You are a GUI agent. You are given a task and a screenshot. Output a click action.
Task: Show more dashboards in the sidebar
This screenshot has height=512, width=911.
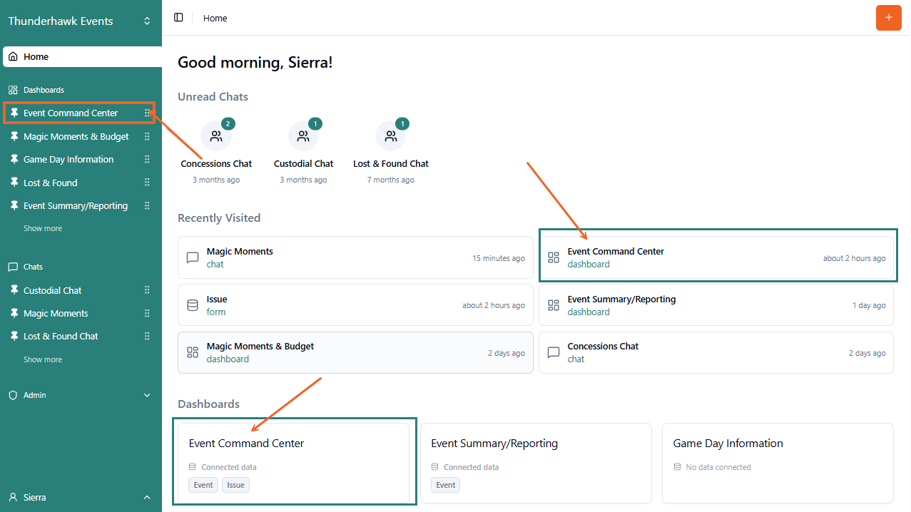coord(43,228)
